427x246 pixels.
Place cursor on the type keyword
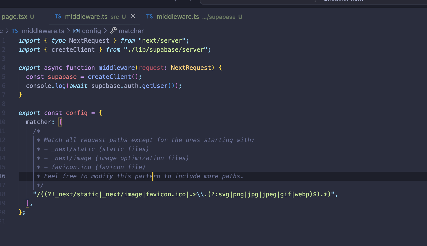(59, 41)
